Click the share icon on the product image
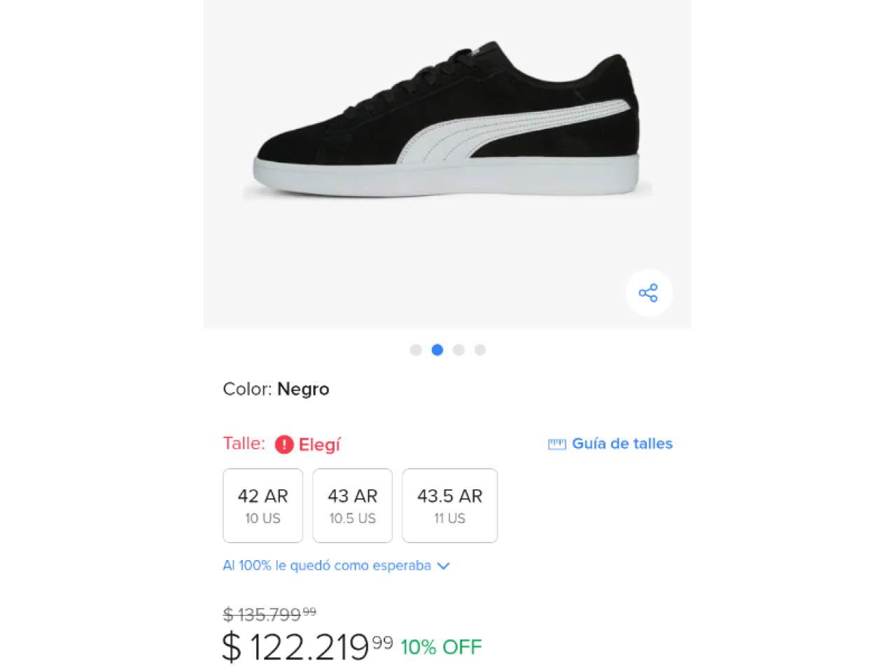This screenshot has height=672, width=896. [x=648, y=293]
